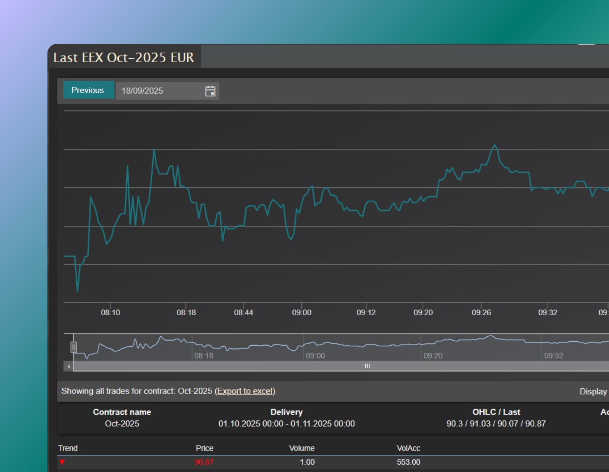609x472 pixels.
Task: Select the Last EEX Oct-2025 EUR tab
Action: coord(124,58)
